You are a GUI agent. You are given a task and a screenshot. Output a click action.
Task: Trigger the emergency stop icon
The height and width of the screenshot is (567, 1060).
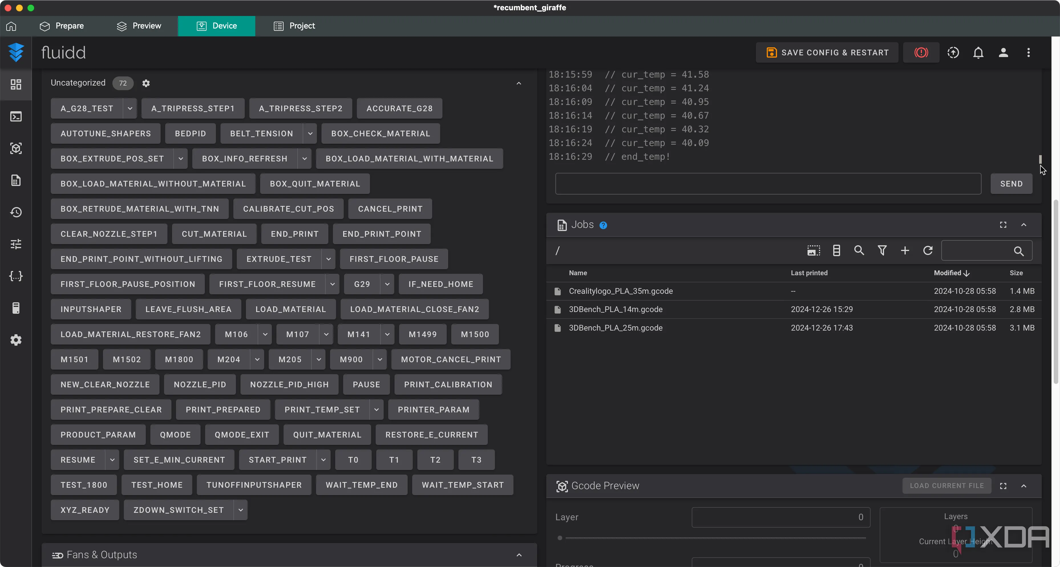coord(921,52)
